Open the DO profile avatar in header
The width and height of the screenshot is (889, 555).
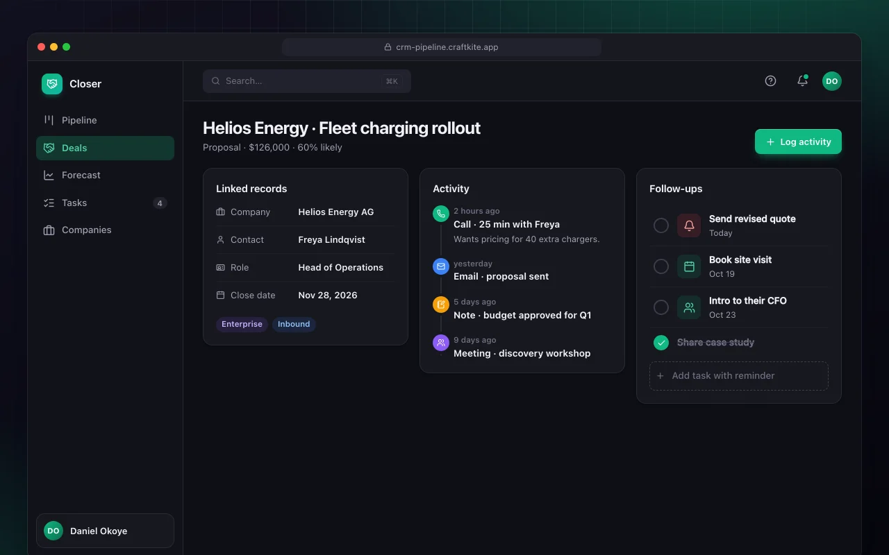click(x=832, y=81)
